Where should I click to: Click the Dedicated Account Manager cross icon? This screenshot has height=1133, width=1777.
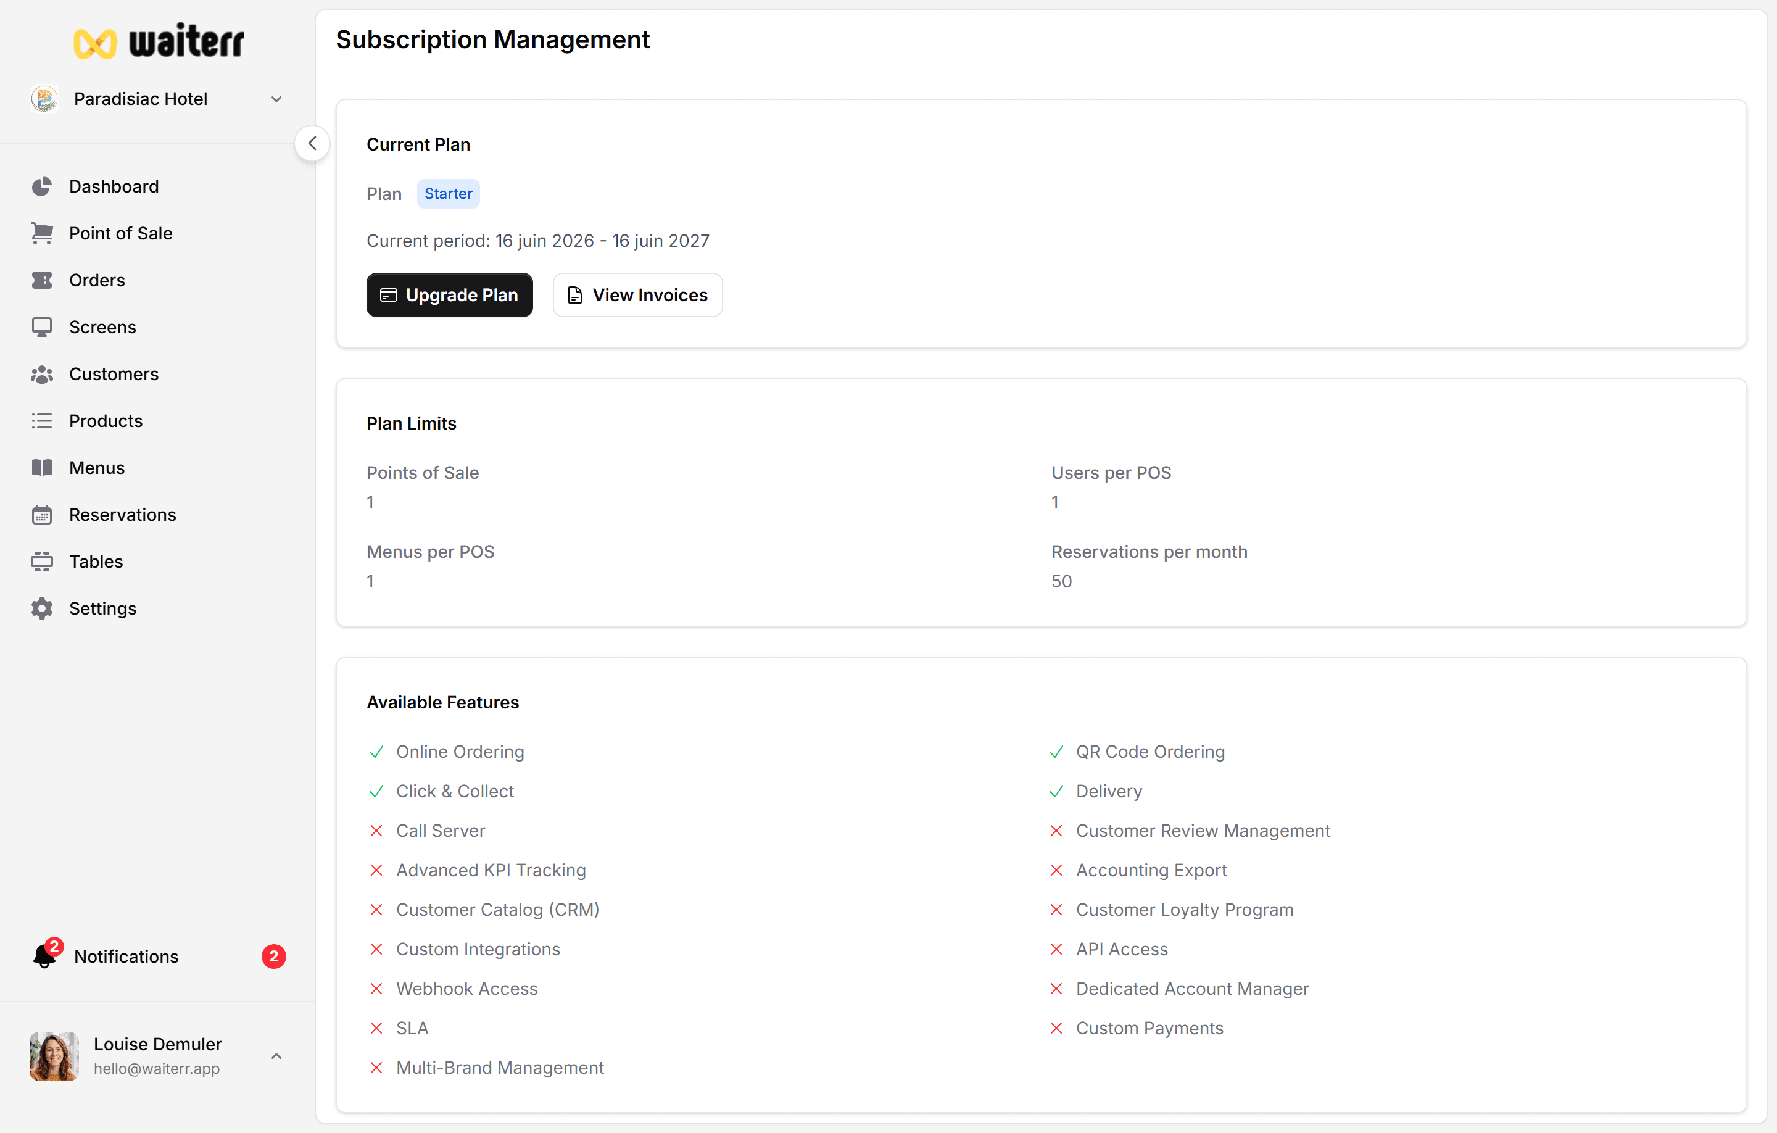(1056, 989)
